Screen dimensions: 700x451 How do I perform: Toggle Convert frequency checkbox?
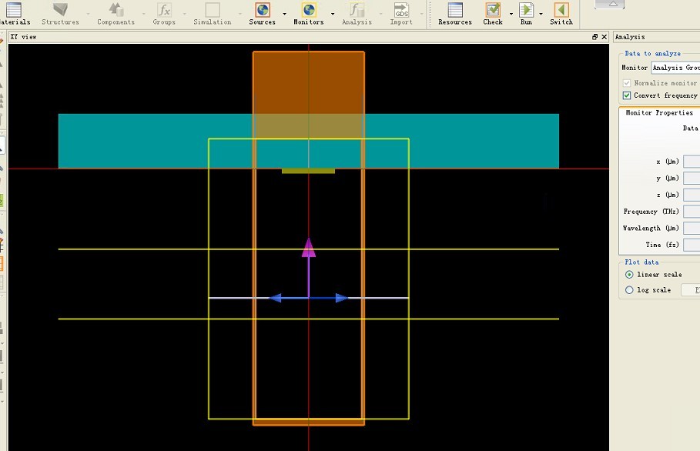click(x=627, y=95)
